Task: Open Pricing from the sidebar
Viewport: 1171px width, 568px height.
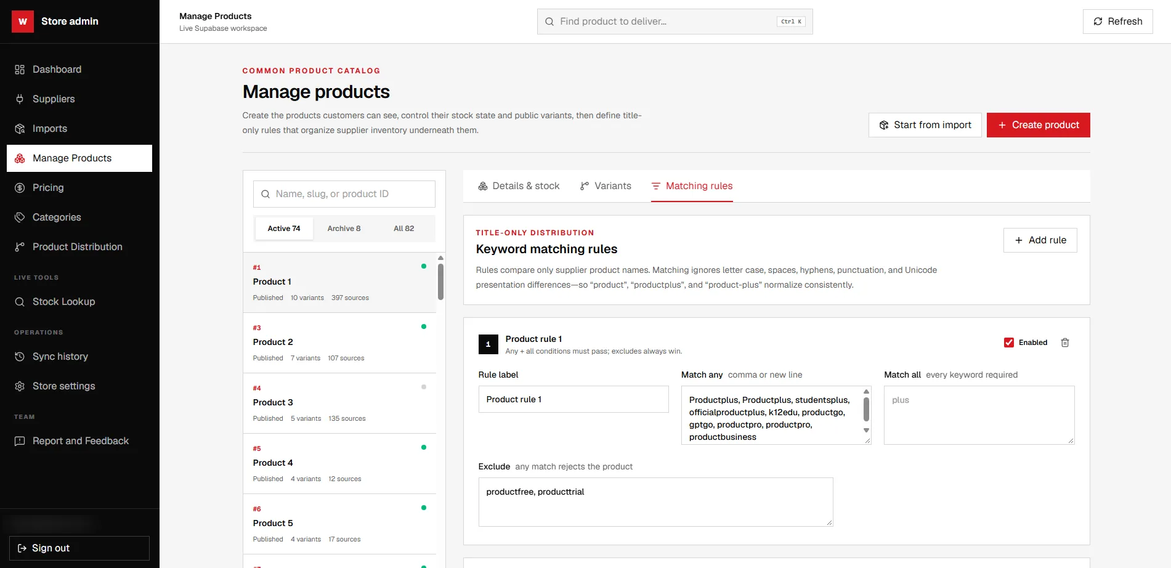Action: coord(79,188)
